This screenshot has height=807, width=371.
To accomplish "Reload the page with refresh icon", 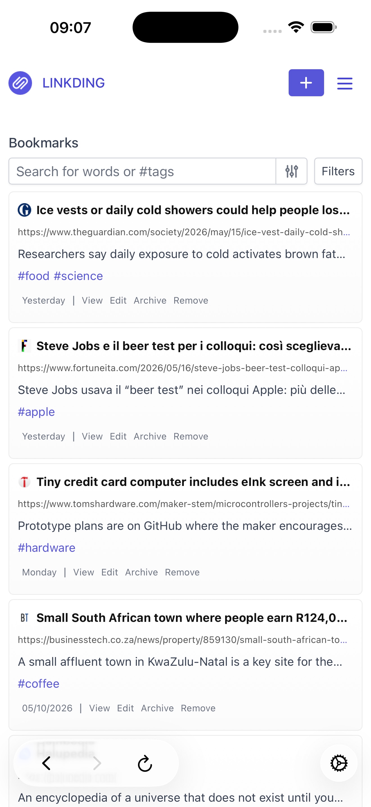I will pyautogui.click(x=145, y=763).
